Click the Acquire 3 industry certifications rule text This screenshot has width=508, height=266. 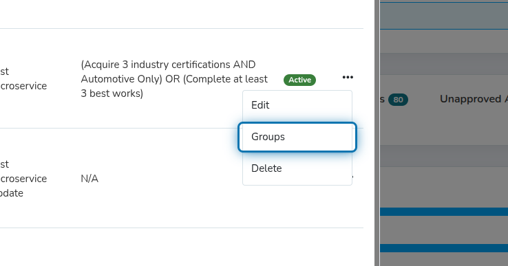(174, 79)
